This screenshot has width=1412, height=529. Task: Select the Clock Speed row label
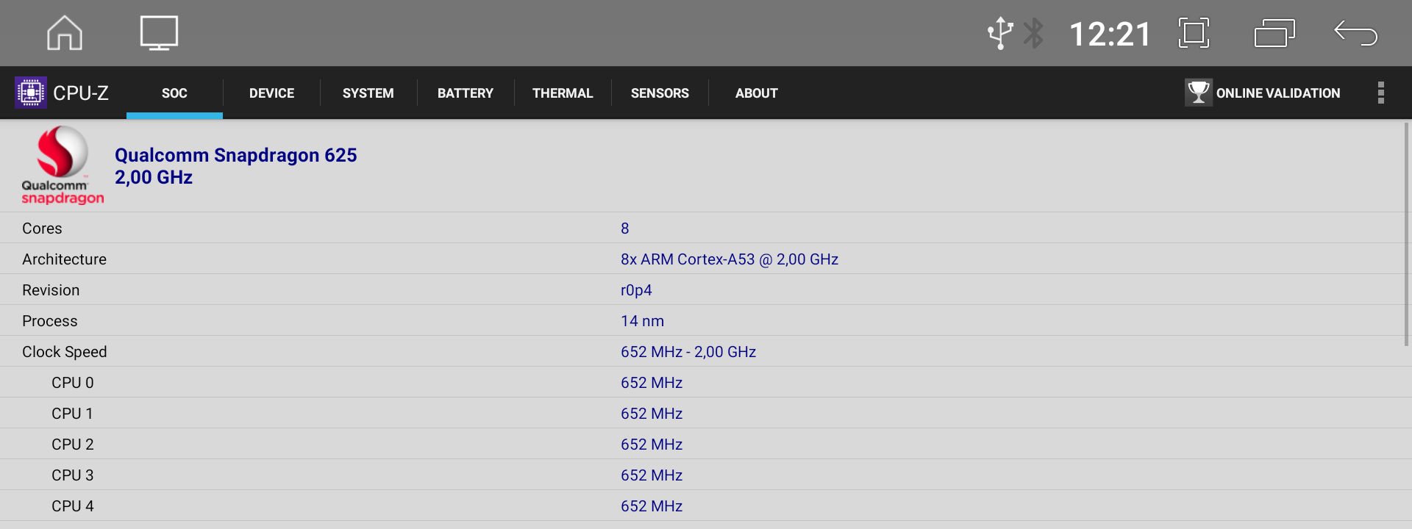64,352
